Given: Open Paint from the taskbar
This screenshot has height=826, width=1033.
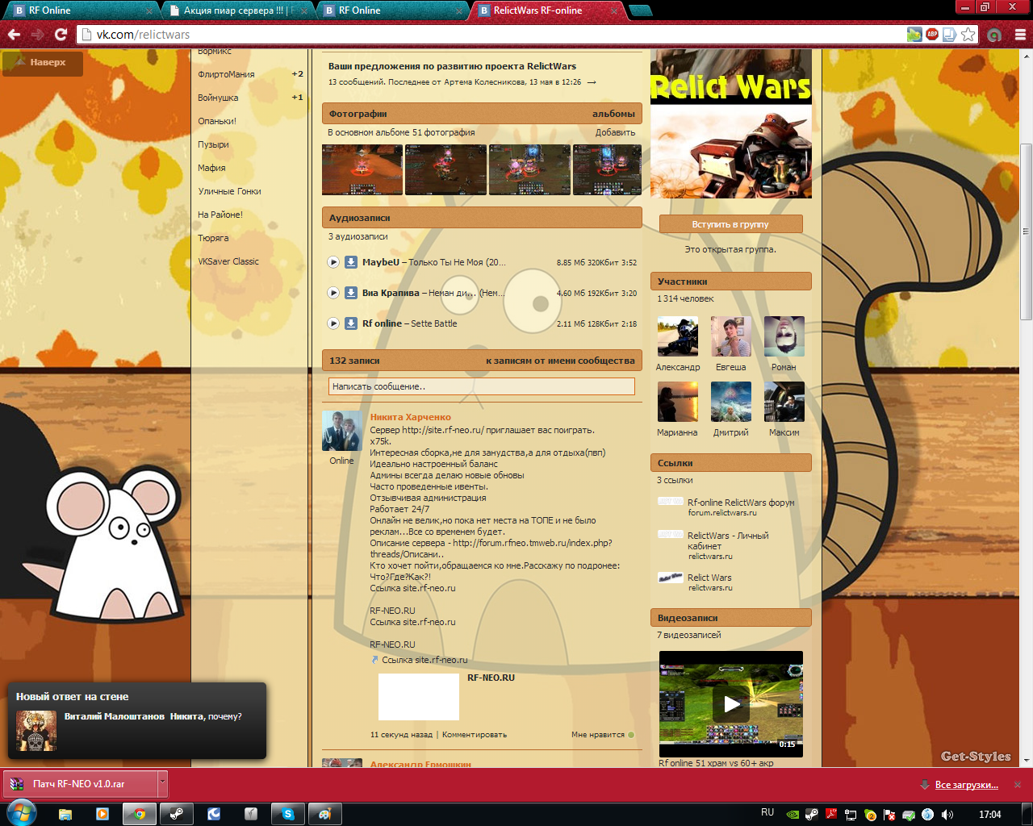Looking at the screenshot, I should pyautogui.click(x=324, y=814).
